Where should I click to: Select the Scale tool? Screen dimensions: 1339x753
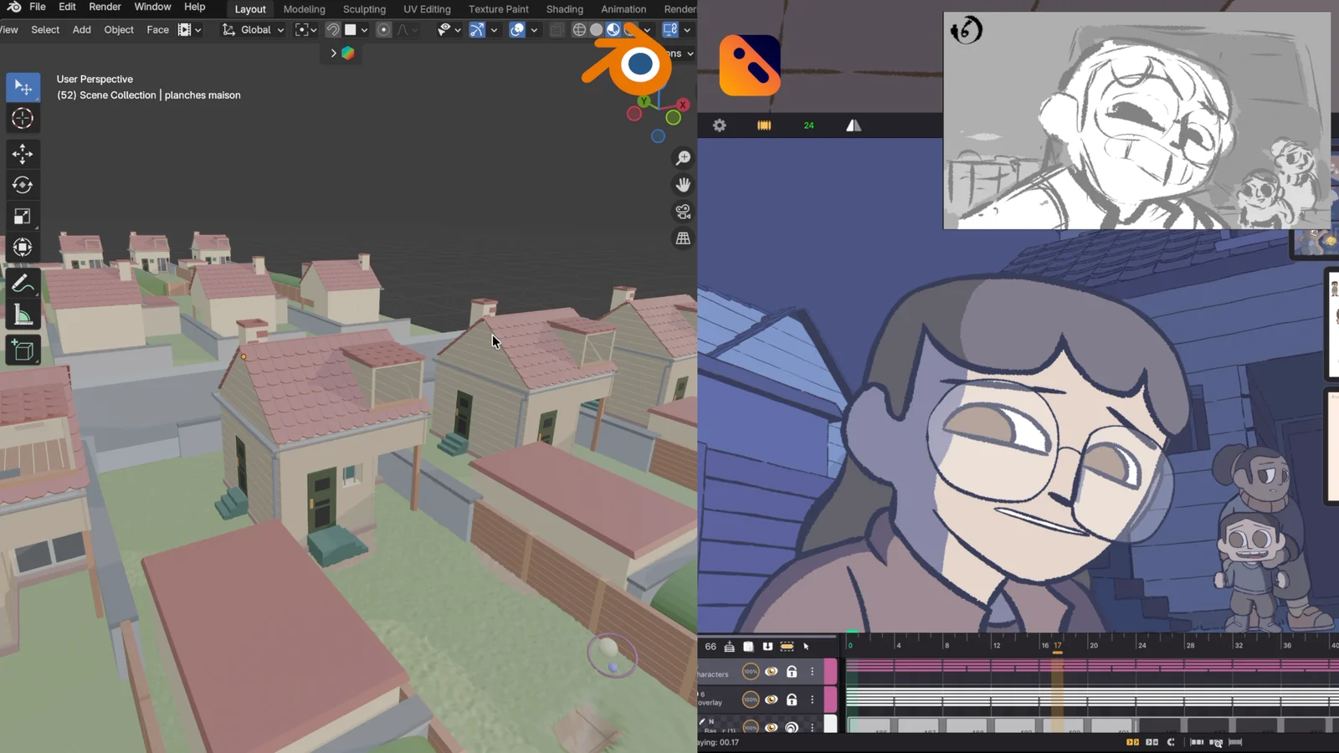coord(23,217)
